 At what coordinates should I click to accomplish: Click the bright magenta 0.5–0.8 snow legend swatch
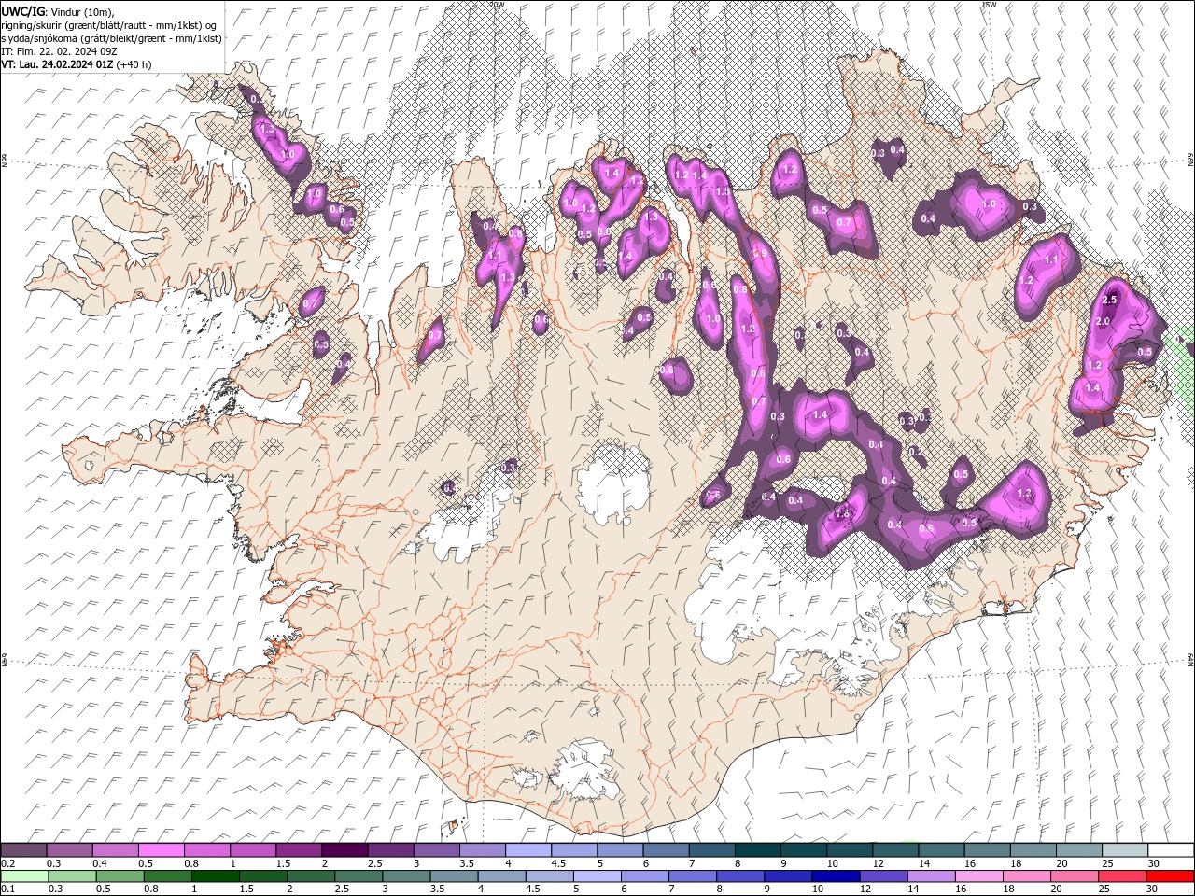161,849
